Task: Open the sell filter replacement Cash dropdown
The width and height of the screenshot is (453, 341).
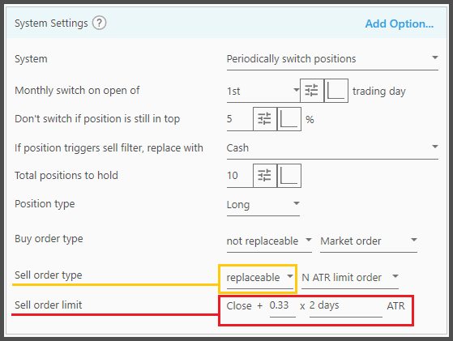Action: [x=332, y=148]
